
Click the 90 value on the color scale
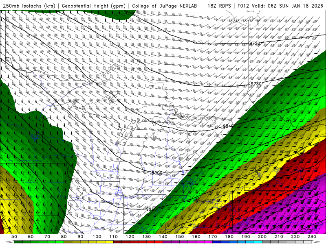pos(80,237)
